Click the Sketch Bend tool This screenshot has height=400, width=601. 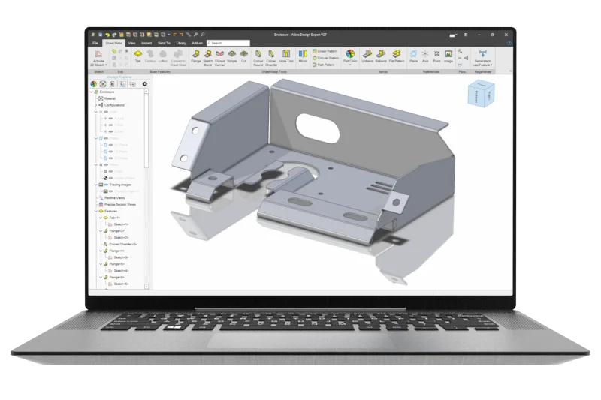208,56
